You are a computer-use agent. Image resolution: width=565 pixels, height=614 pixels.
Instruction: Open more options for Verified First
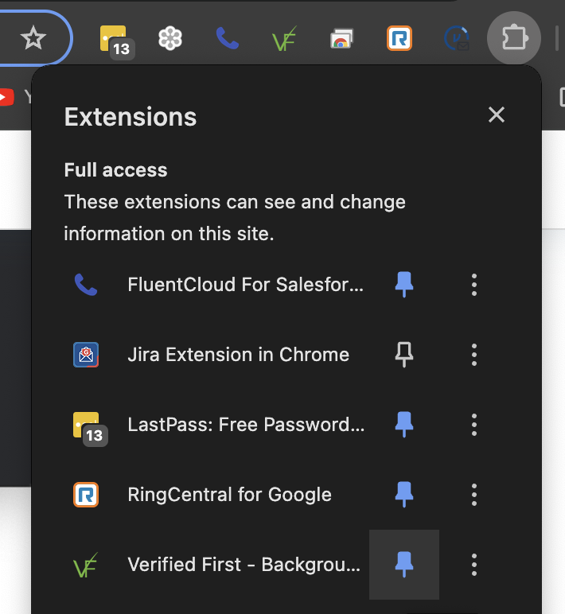[x=474, y=565]
